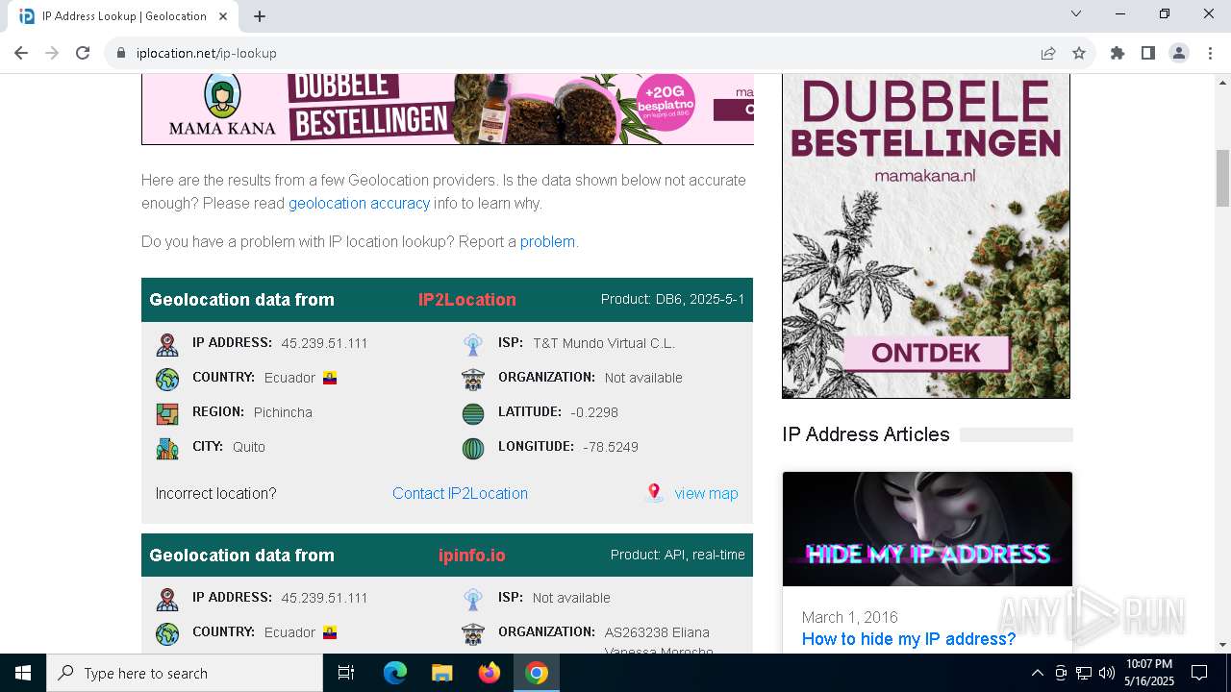This screenshot has height=692, width=1231.
Task: Select the IP Address Lookup tab
Action: coord(125,16)
